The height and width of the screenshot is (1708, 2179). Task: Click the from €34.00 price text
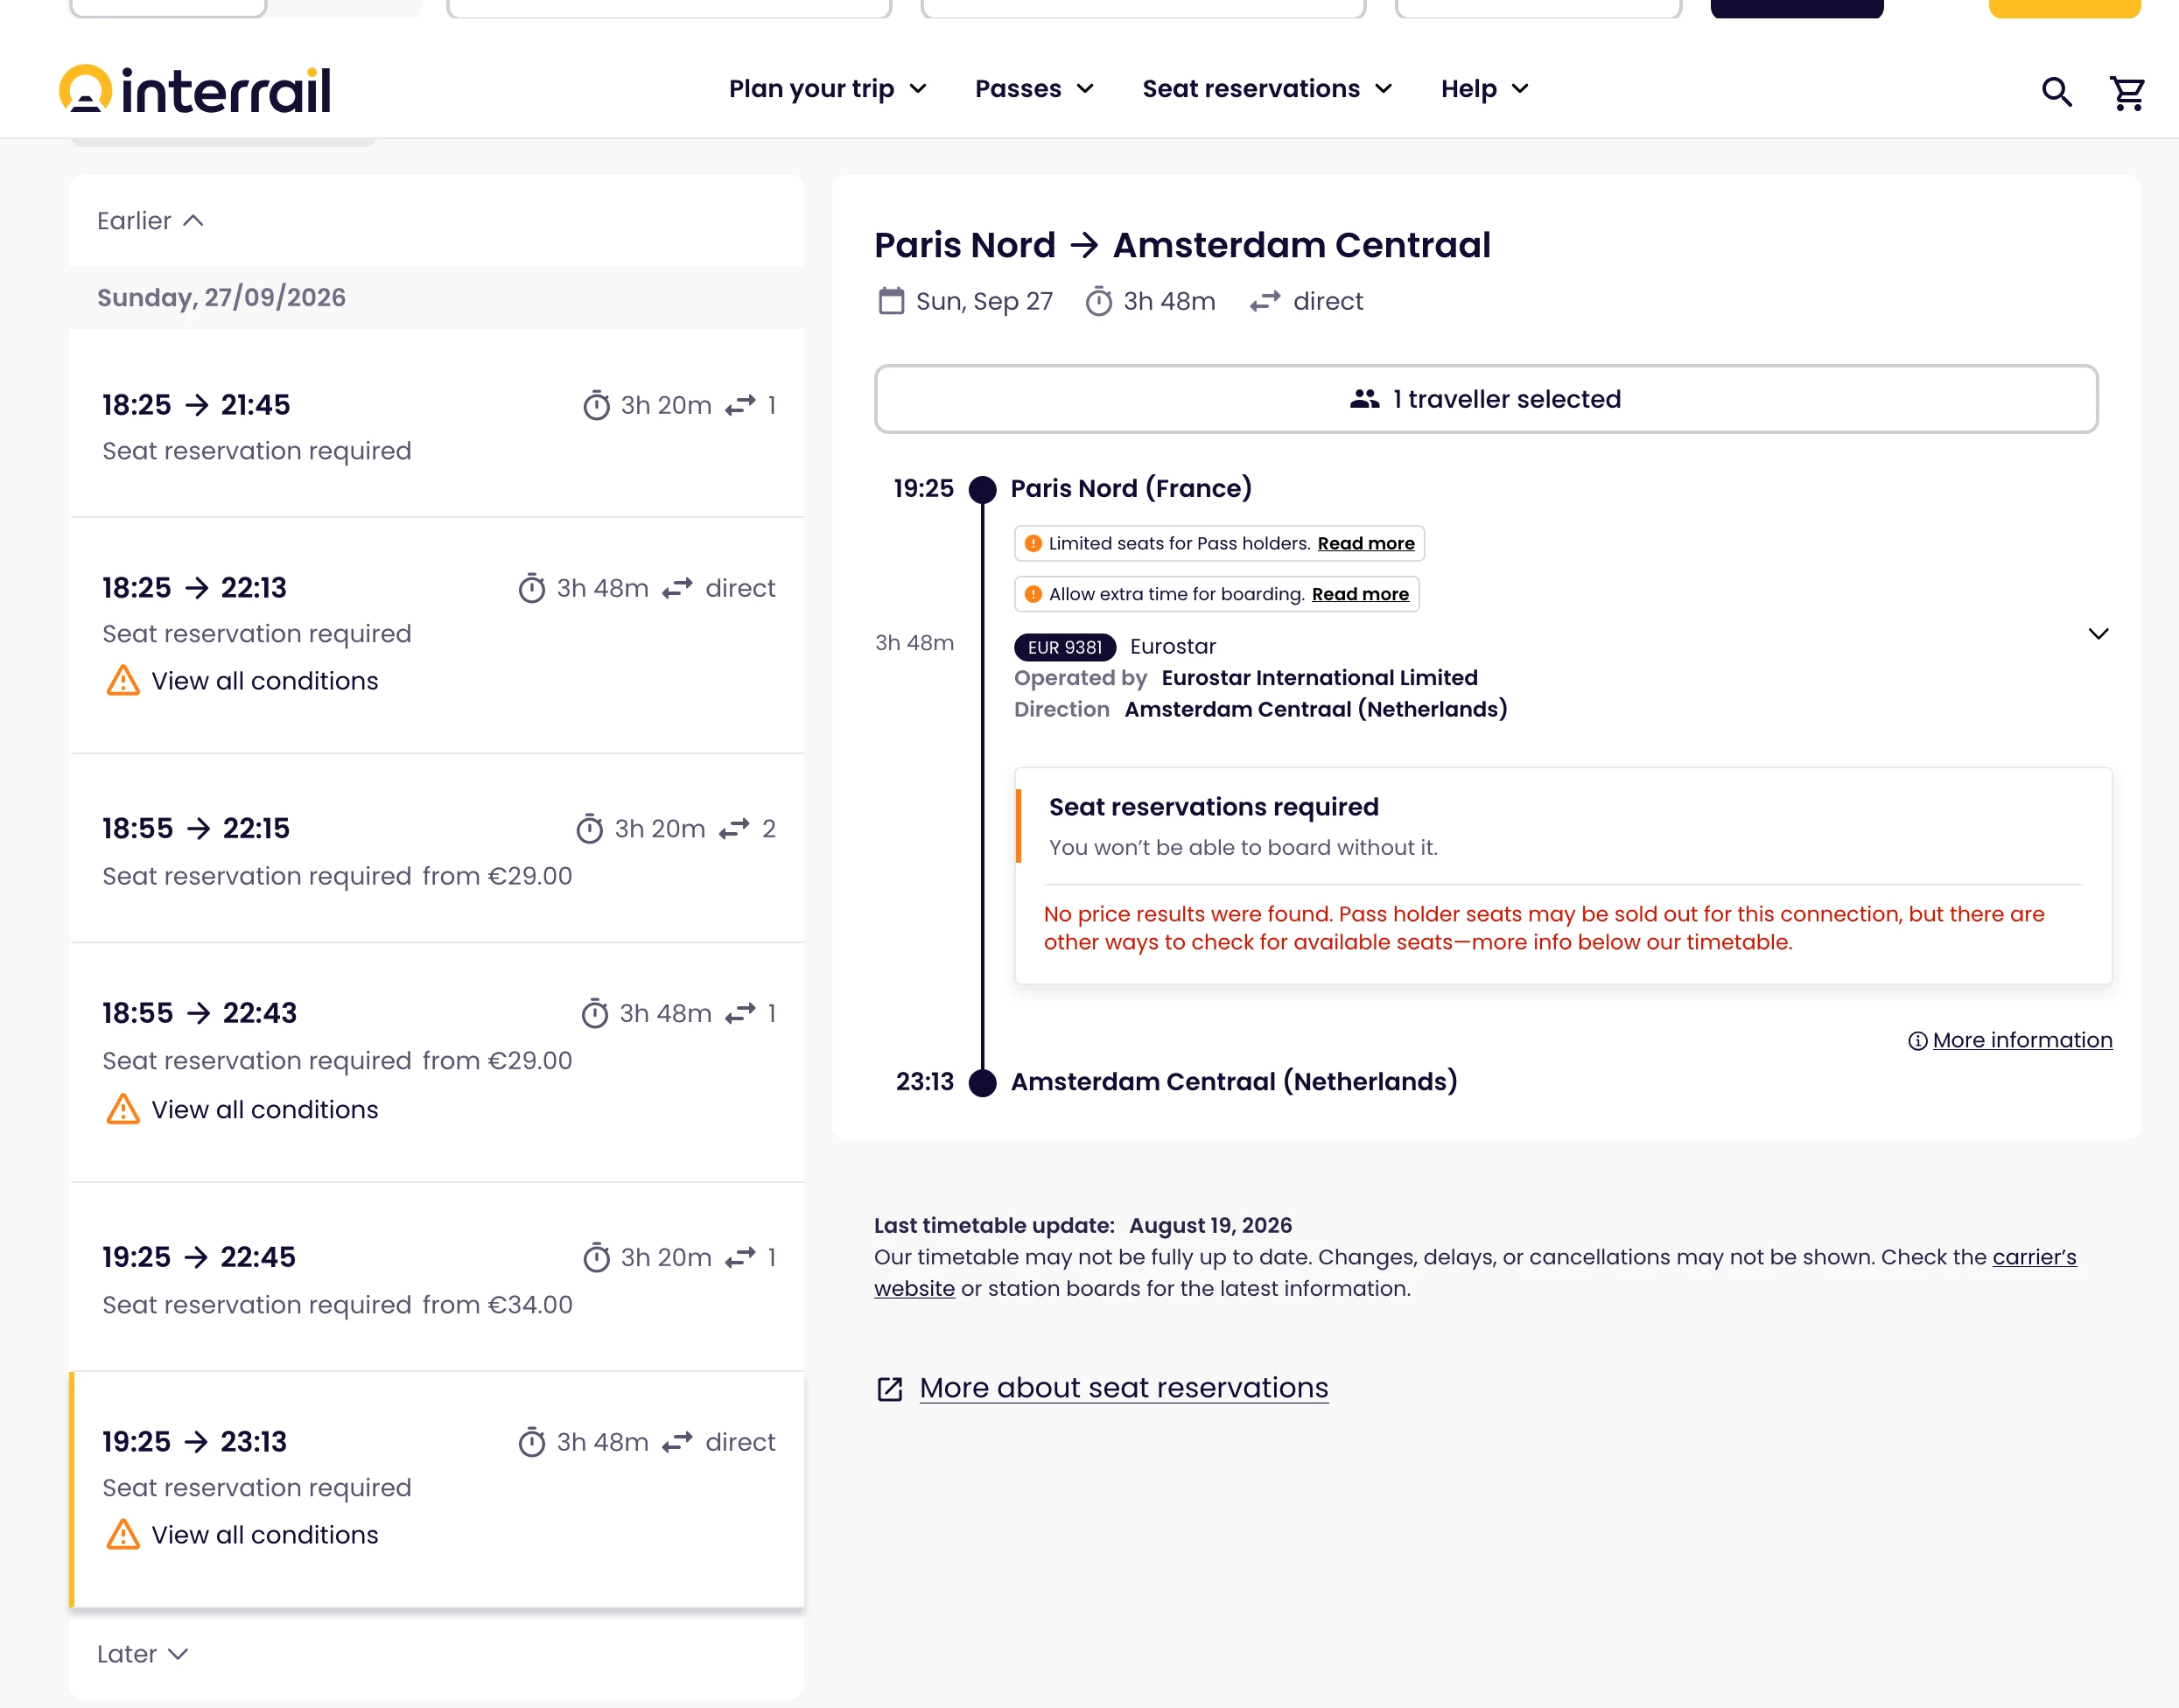(497, 1305)
